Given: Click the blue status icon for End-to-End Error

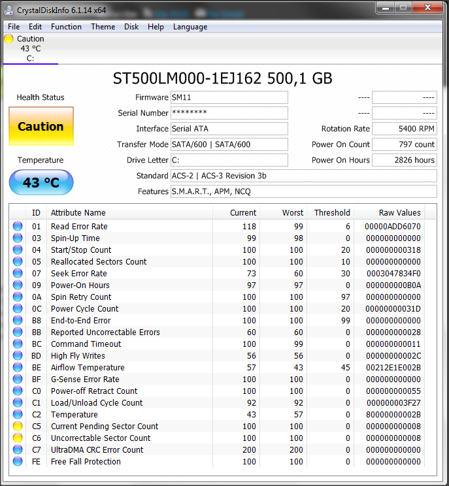Looking at the screenshot, I should click(x=18, y=321).
